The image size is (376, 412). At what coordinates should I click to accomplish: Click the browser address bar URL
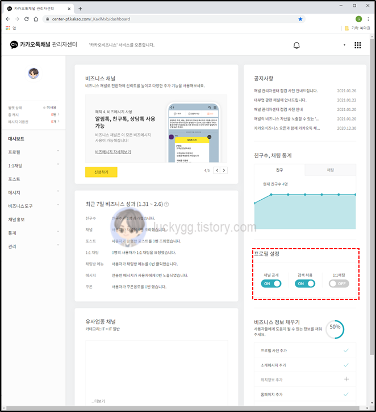click(91, 19)
